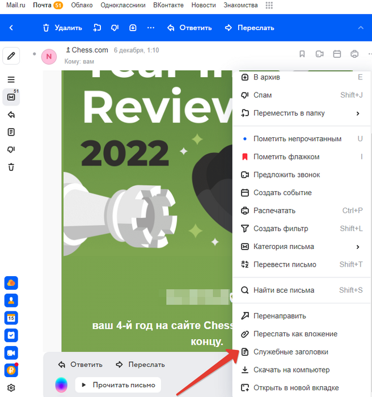
Task: Choose Найти все письма menu item
Action: point(302,290)
